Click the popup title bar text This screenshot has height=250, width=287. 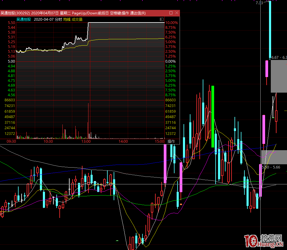point(73,13)
